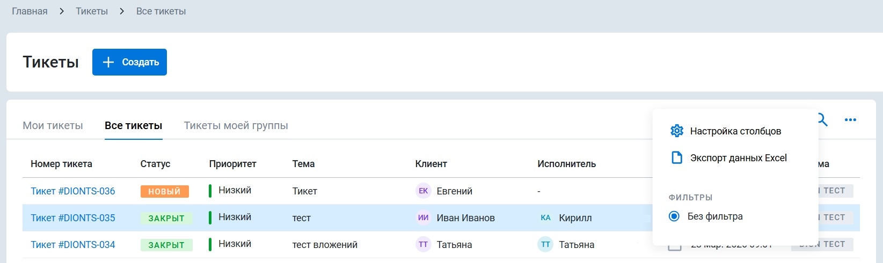
Task: Click the gear icon for column settings
Action: coord(677,131)
